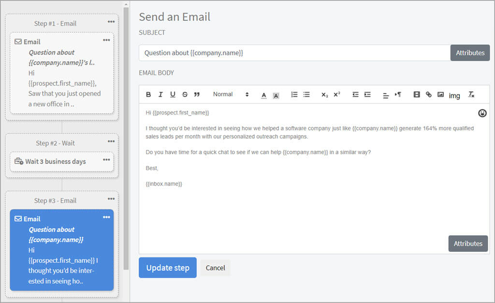This screenshot has height=303, width=495.
Task: Click the strikethrough icon
Action: coord(185,95)
